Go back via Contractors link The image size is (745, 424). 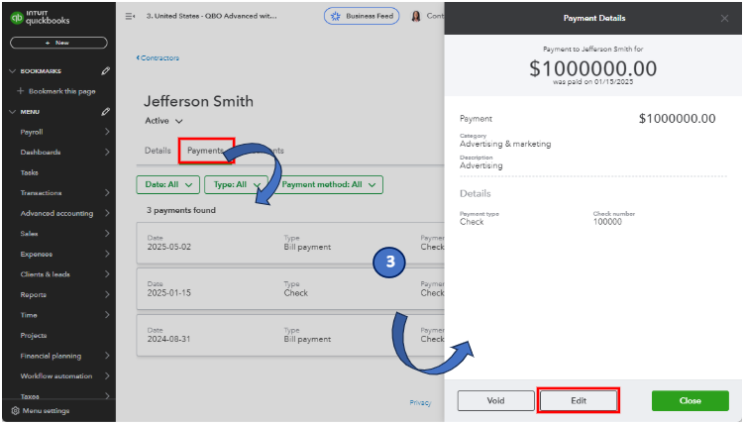click(158, 58)
